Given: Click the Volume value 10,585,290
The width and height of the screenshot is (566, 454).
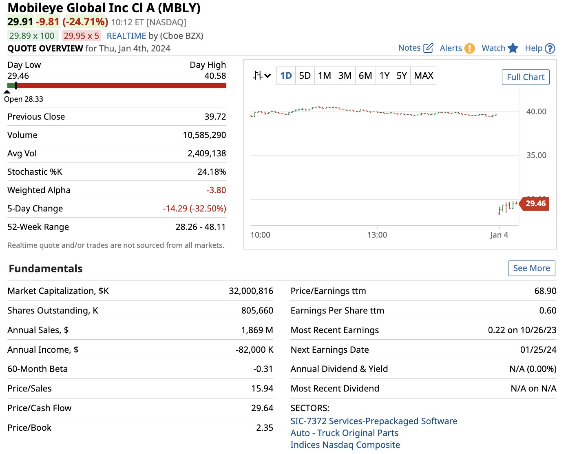Looking at the screenshot, I should [204, 135].
